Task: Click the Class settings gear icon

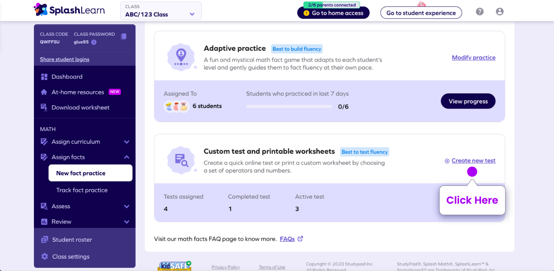Action: [44, 256]
